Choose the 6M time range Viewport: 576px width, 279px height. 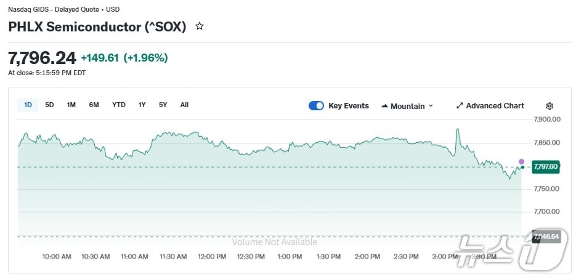94,105
